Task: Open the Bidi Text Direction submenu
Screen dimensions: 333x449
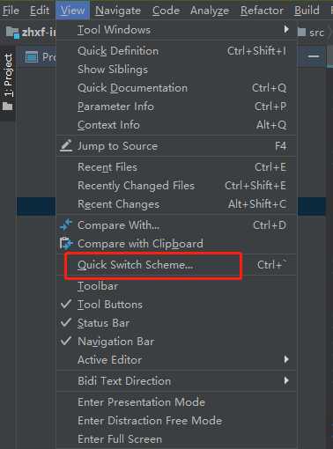Action: tap(176, 381)
